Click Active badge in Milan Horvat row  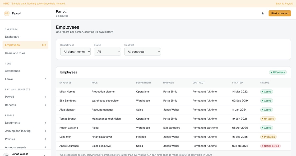click(266, 92)
